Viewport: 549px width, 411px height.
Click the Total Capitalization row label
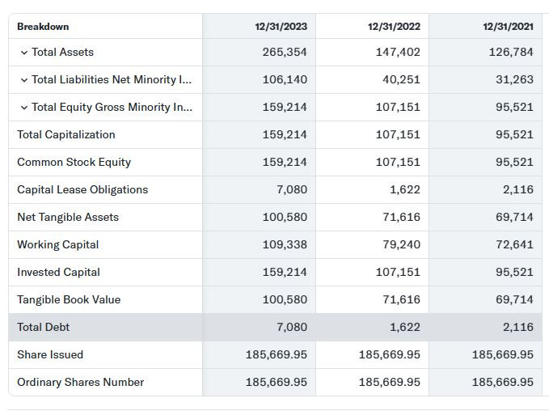[66, 134]
